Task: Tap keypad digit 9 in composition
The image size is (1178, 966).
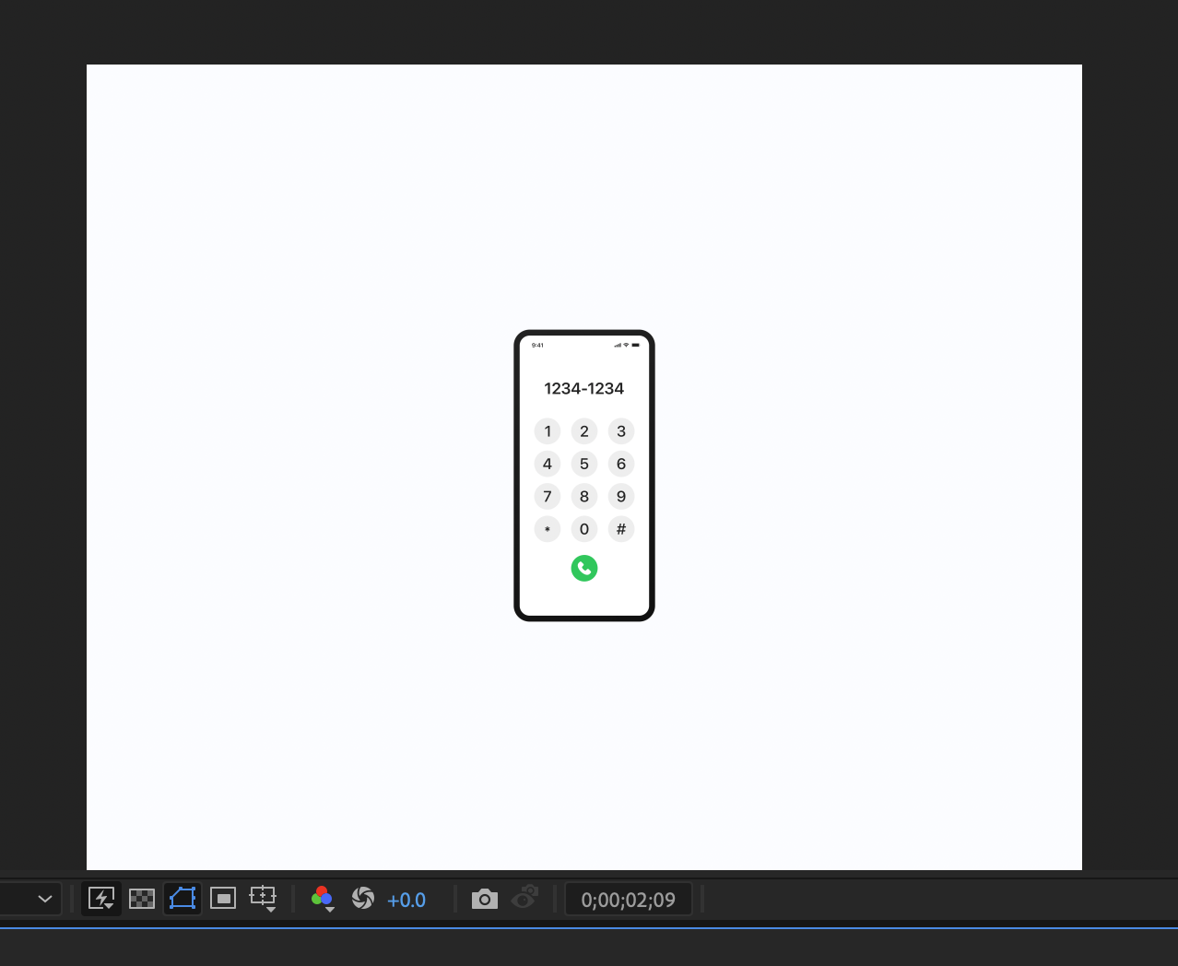Action: pyautogui.click(x=621, y=497)
